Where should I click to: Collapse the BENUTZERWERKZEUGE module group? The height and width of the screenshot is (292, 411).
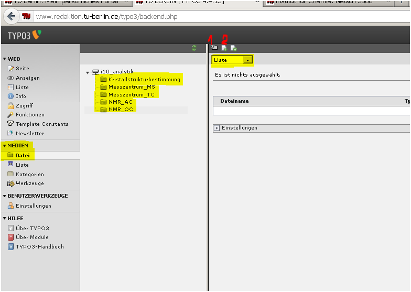(x=4, y=196)
